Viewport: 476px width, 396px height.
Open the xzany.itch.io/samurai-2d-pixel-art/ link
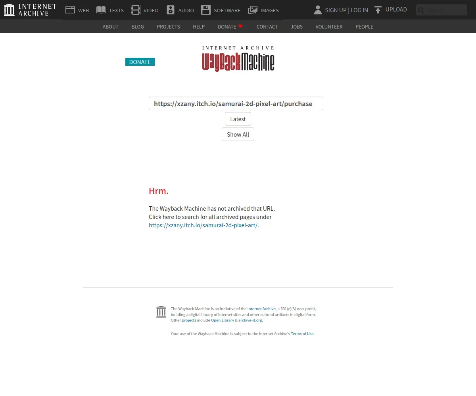click(x=203, y=225)
